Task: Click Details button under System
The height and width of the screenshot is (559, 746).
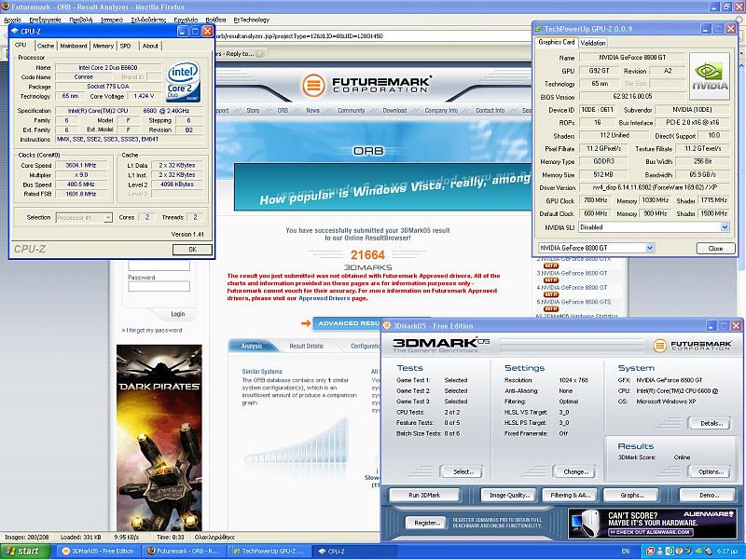Action: pos(710,423)
